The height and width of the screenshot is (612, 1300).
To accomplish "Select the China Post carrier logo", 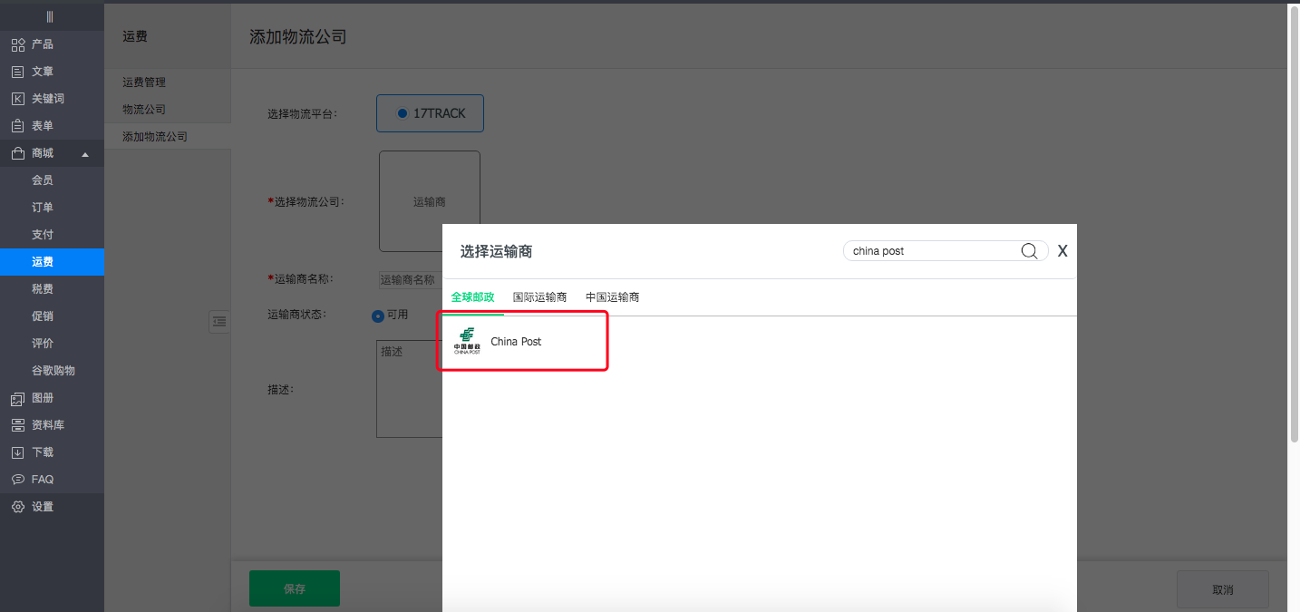I will click(x=469, y=341).
